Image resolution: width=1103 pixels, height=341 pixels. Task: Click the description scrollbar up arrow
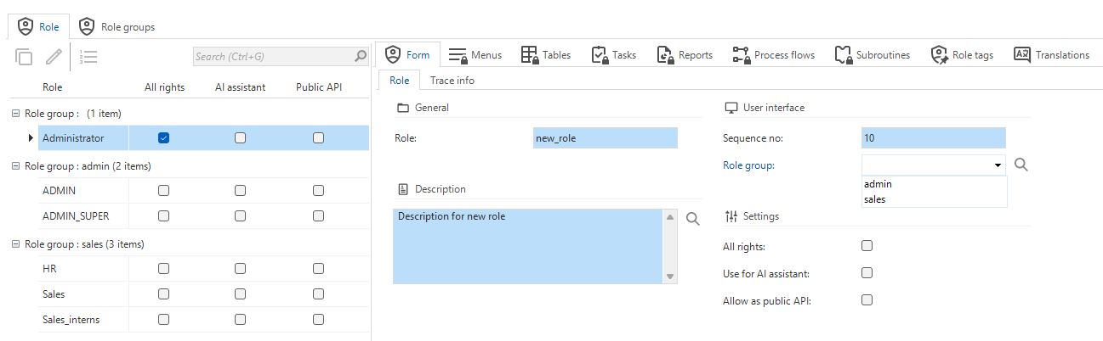pos(670,218)
